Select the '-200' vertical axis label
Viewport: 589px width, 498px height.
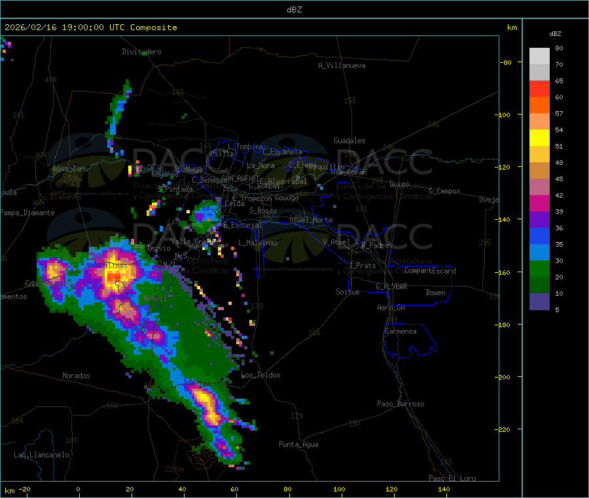(501, 377)
